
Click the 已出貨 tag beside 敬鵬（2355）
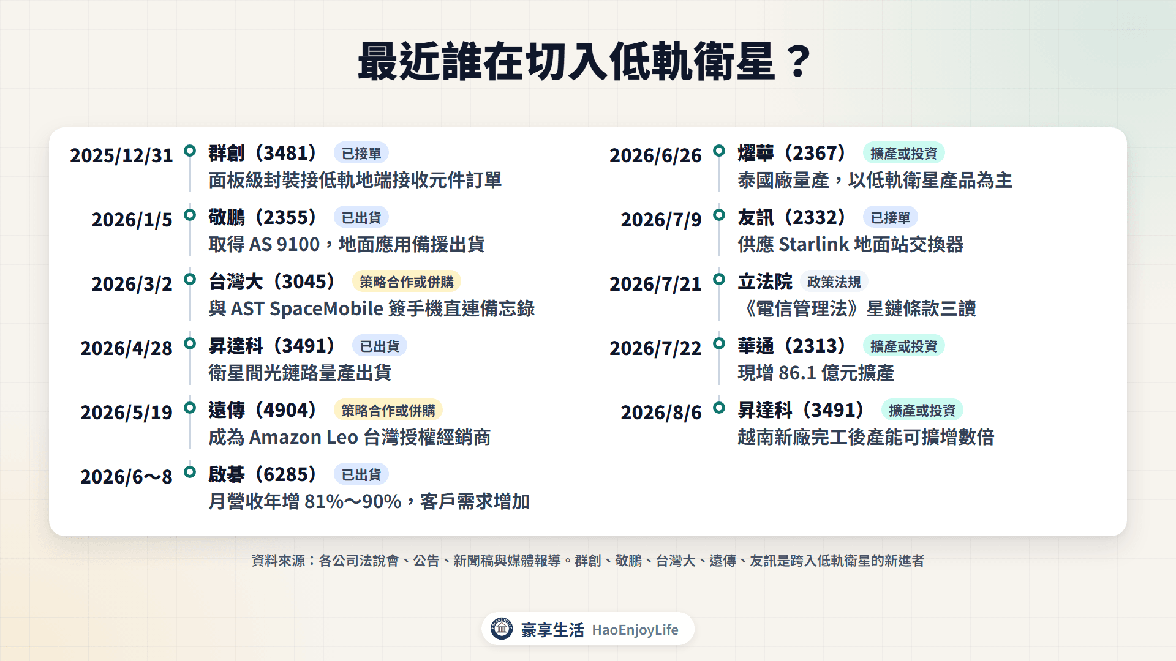(x=361, y=217)
